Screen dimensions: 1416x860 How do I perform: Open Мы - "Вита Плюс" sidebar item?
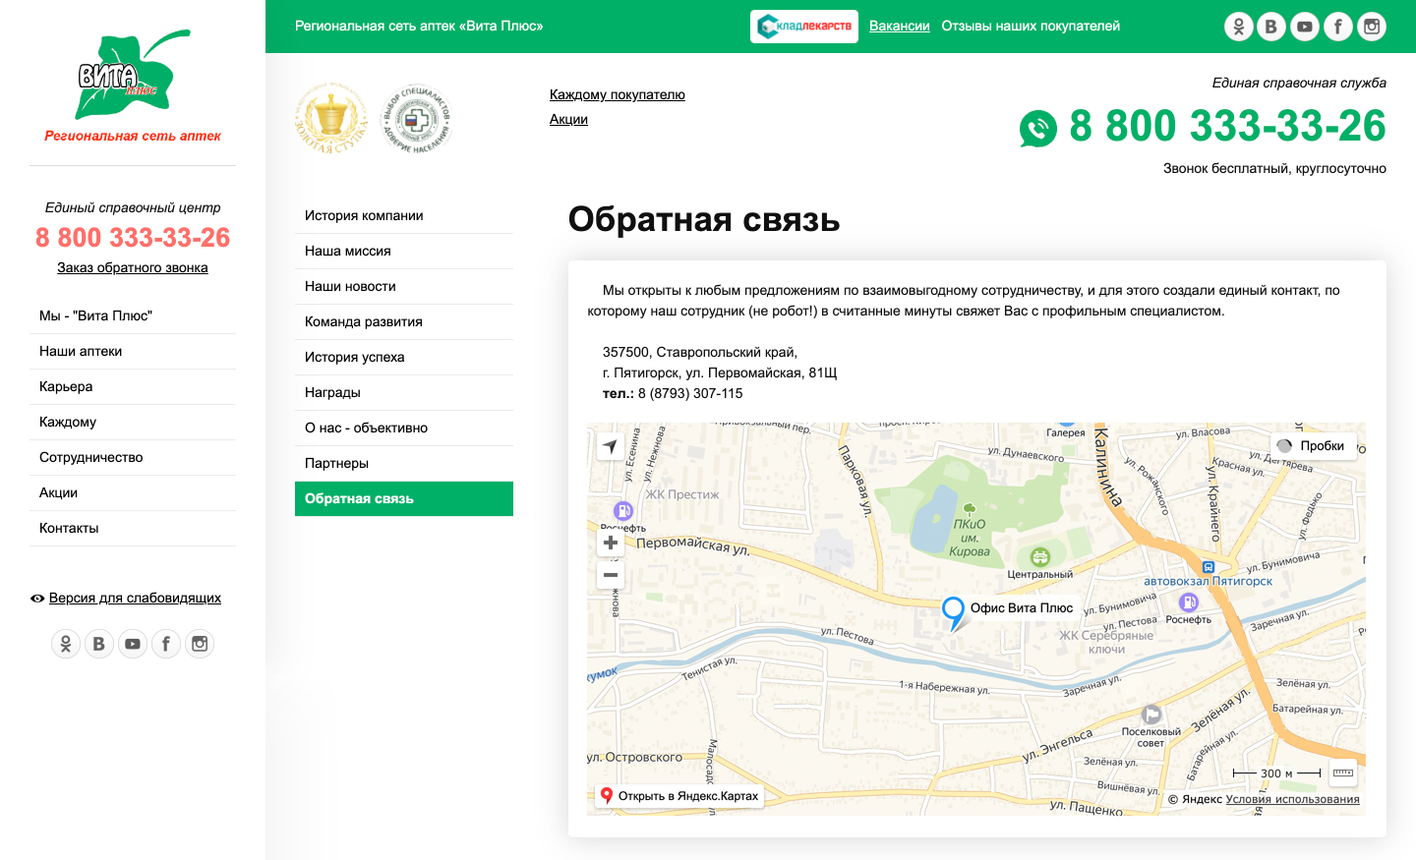[133, 316]
